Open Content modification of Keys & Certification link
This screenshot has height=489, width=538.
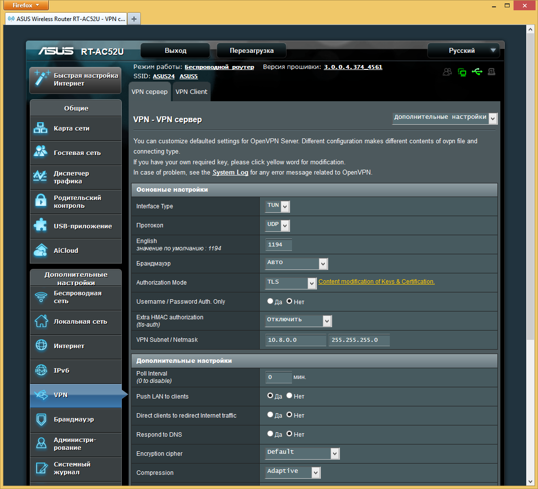(377, 281)
